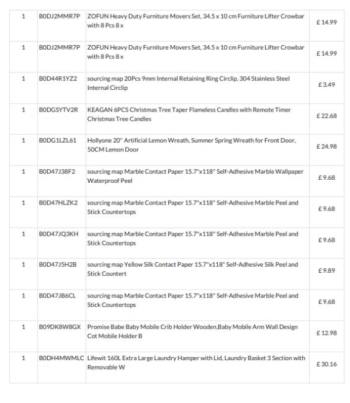This screenshot has height=403, width=350.
Task: Click the B0D47JB6CL product code
Action: (57, 296)
